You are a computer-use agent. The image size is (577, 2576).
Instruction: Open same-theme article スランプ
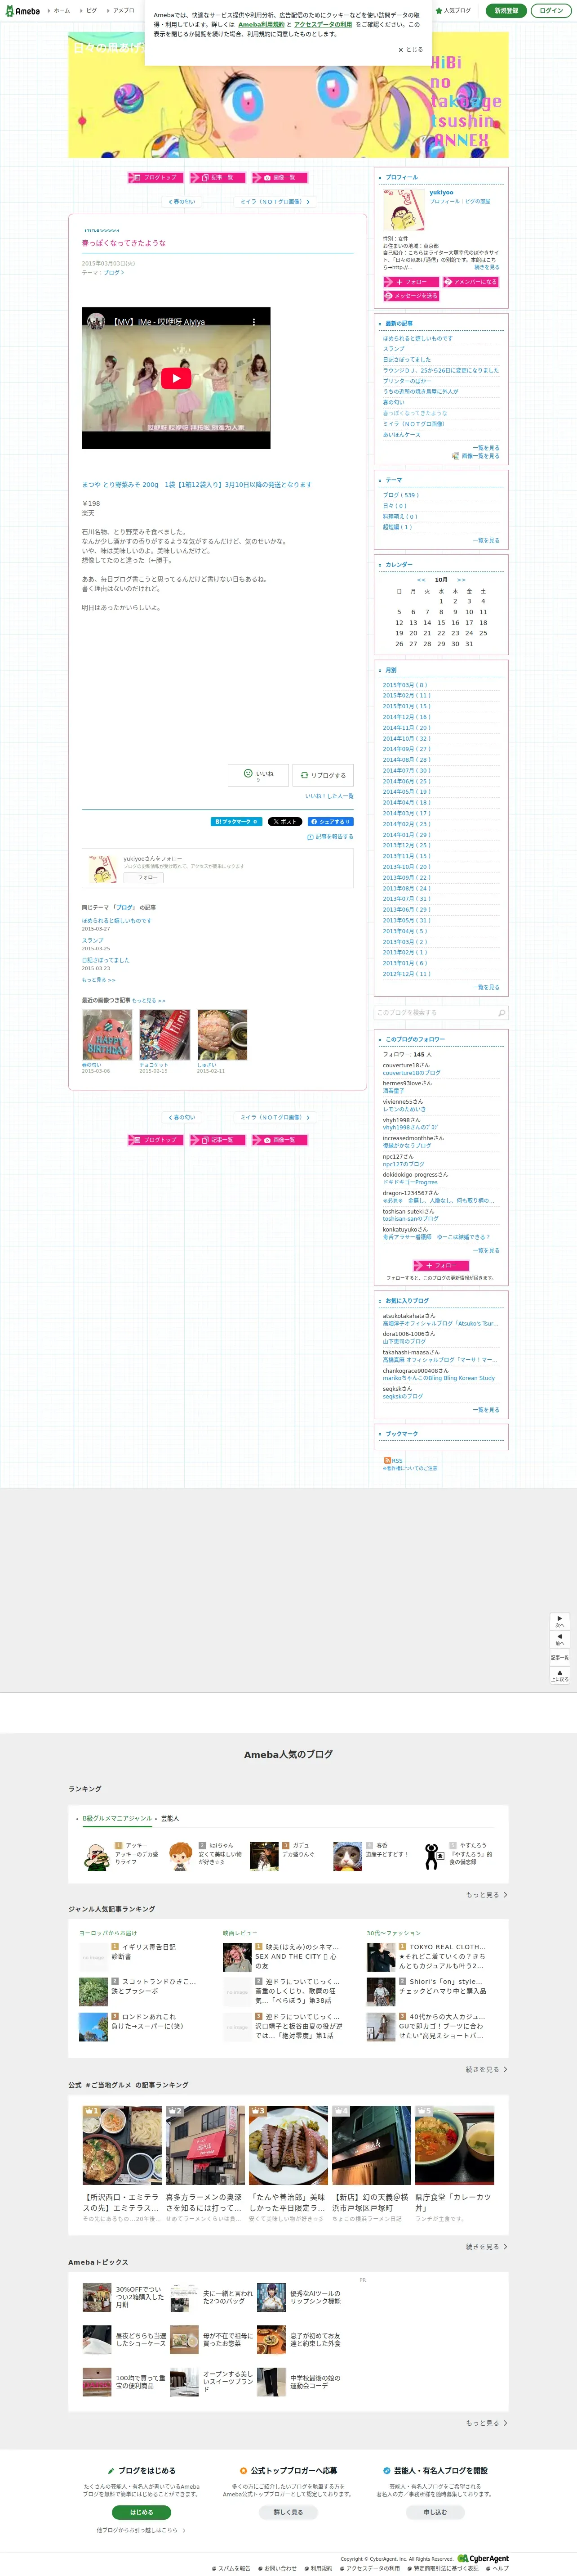point(93,940)
